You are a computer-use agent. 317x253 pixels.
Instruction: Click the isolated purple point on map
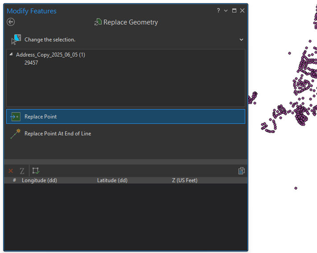(x=296, y=188)
